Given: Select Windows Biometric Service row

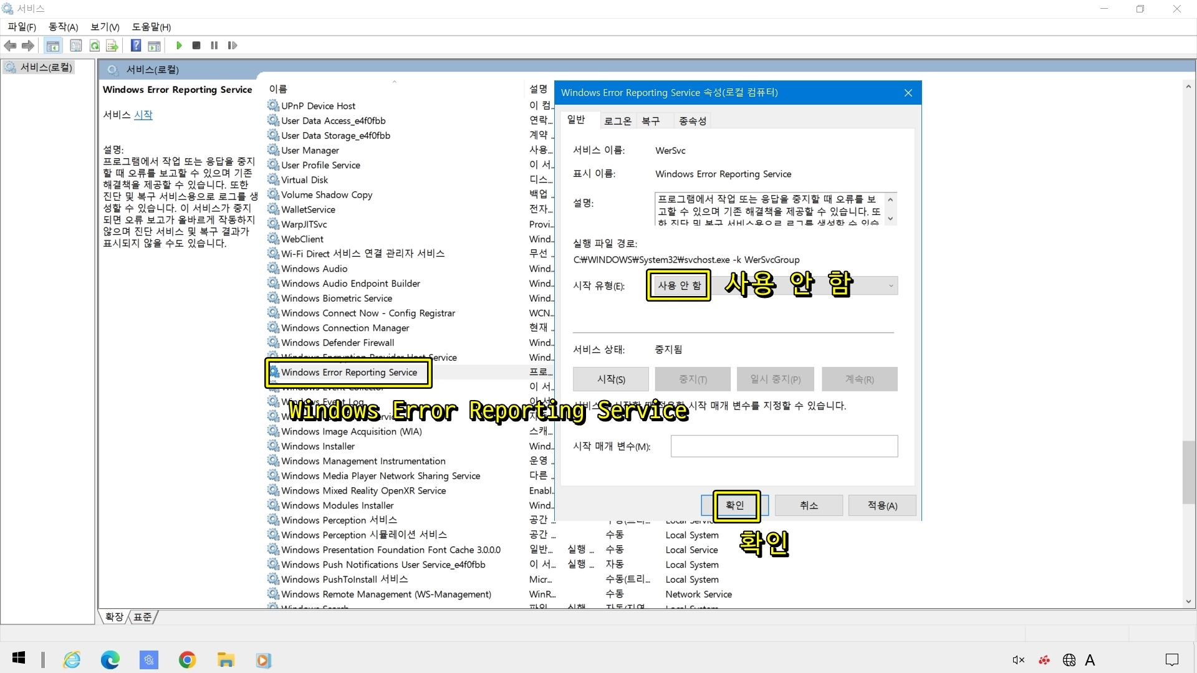Looking at the screenshot, I should coord(337,298).
